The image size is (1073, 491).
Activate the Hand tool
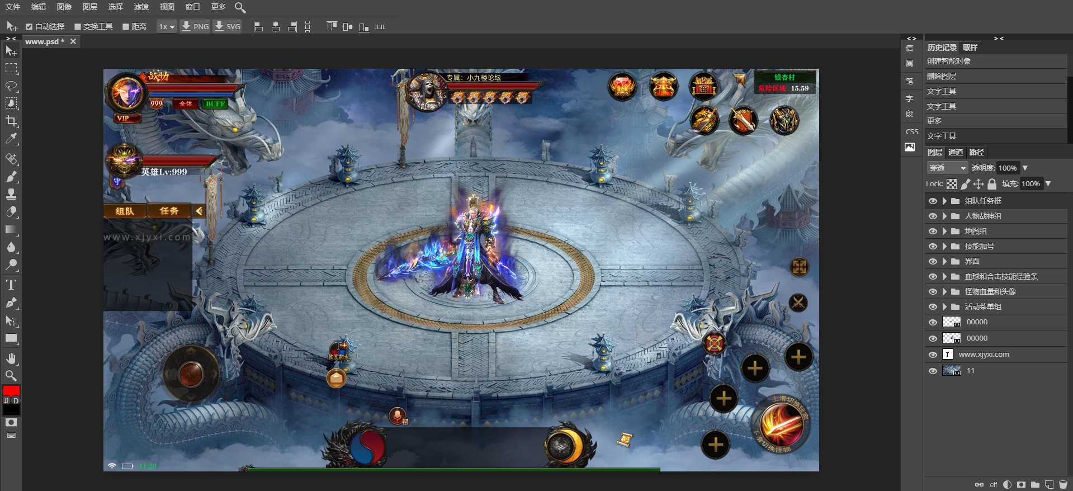(x=11, y=358)
